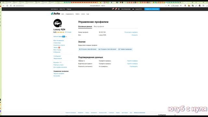Open Сообщения in sidebar
This screenshot has width=208, height=117.
tap(57, 56)
